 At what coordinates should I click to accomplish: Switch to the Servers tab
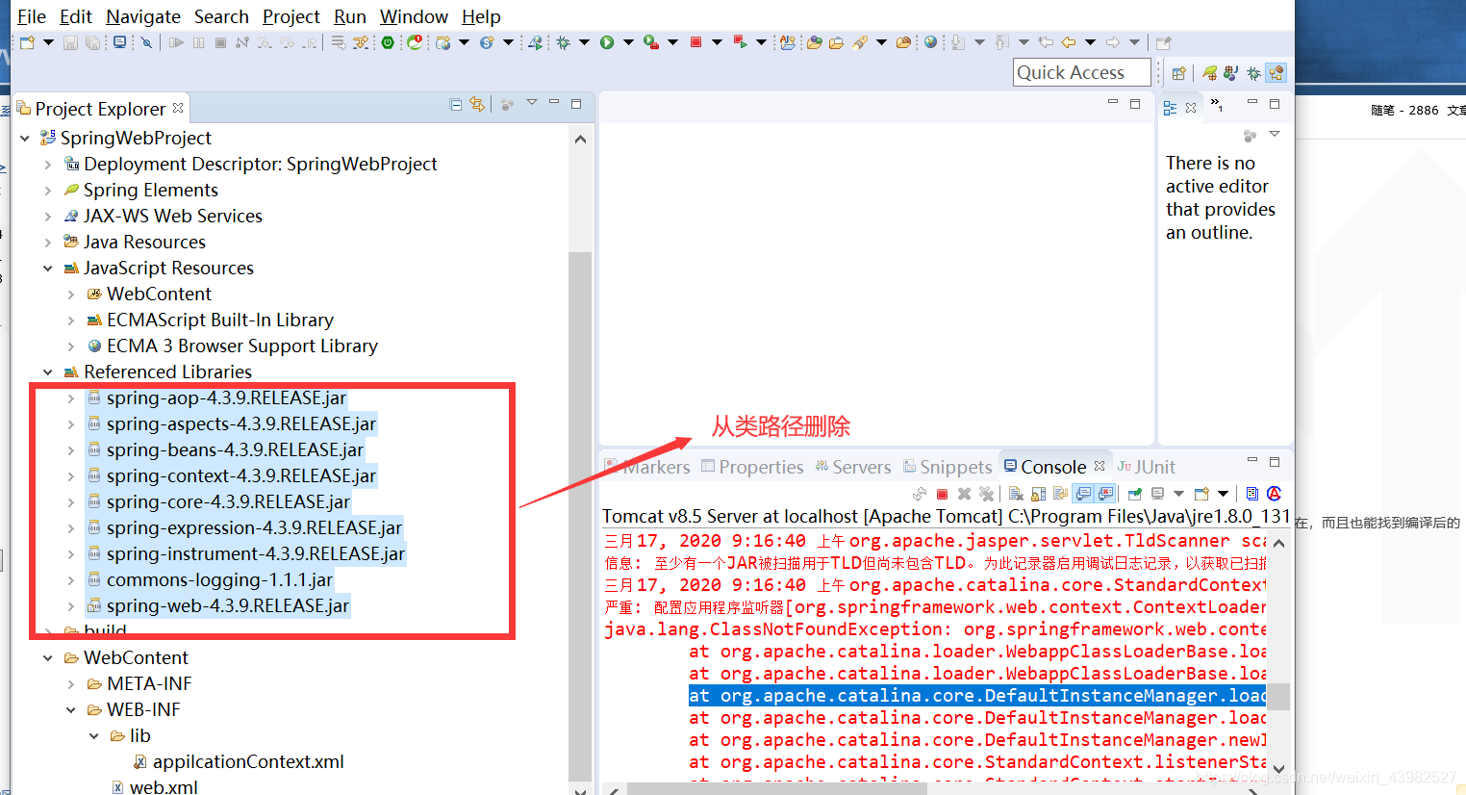(x=852, y=467)
